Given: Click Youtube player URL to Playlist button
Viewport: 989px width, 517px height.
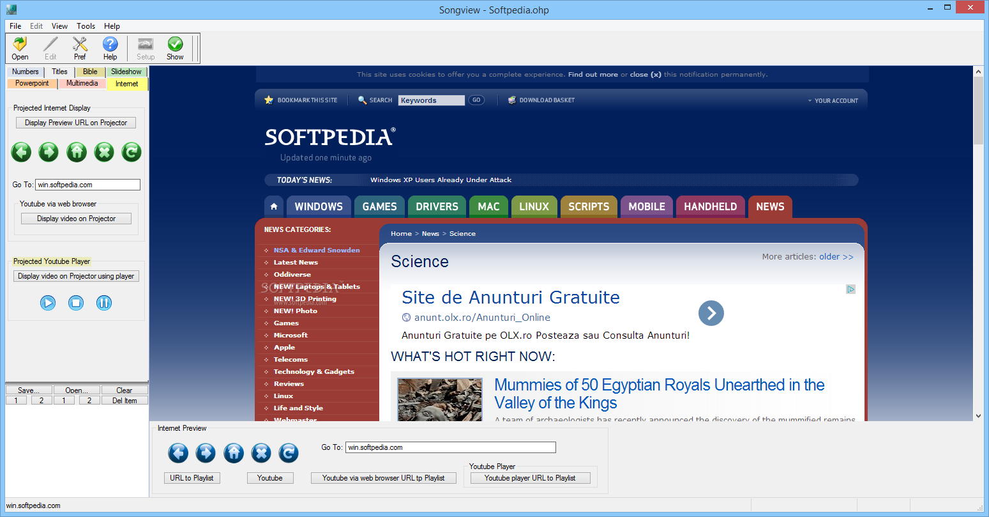Looking at the screenshot, I should pyautogui.click(x=530, y=478).
